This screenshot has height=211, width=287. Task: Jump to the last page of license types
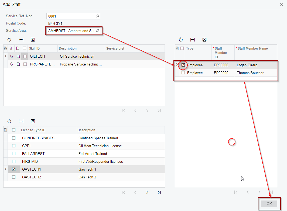(159, 192)
